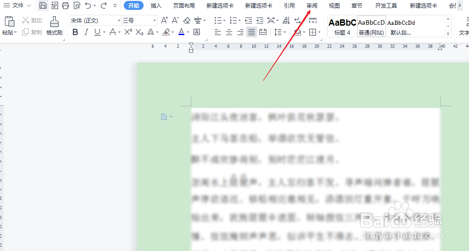Toggle Bold formatting
Image resolution: width=469 pixels, height=251 pixels.
[x=75, y=32]
